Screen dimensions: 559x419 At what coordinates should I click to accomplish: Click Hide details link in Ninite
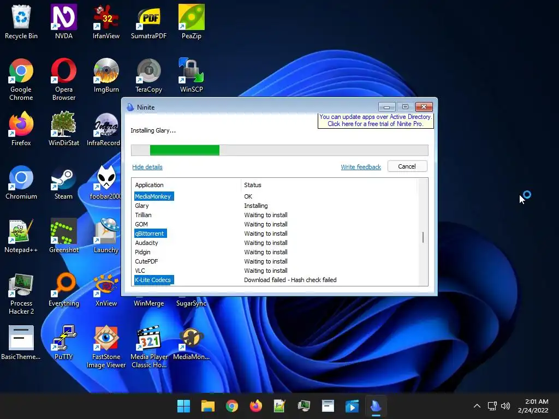[147, 167]
